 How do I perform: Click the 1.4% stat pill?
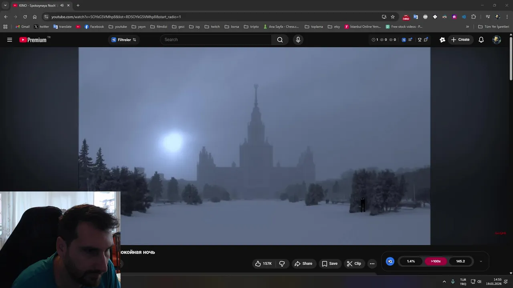click(411, 261)
